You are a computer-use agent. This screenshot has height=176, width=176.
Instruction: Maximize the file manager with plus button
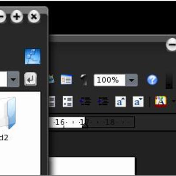coord(17,16)
